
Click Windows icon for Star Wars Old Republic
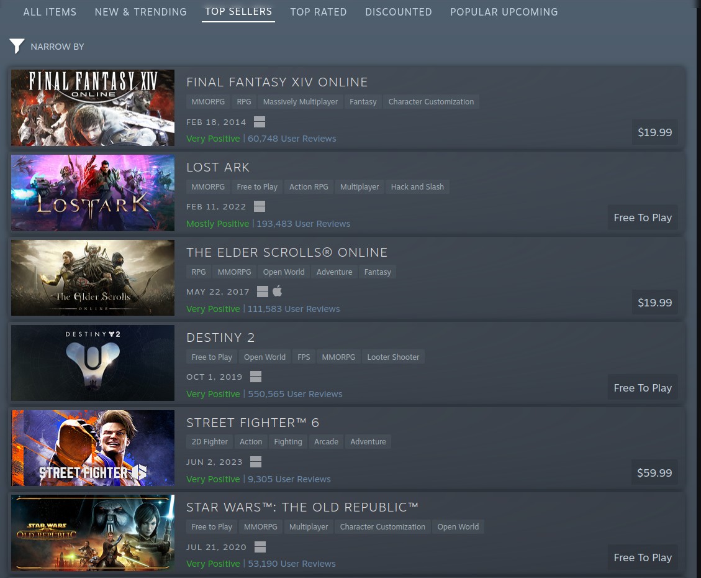coord(260,547)
